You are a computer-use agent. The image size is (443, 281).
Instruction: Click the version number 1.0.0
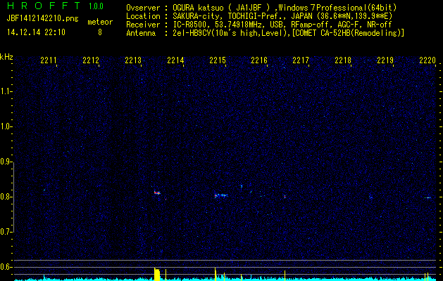[96, 6]
